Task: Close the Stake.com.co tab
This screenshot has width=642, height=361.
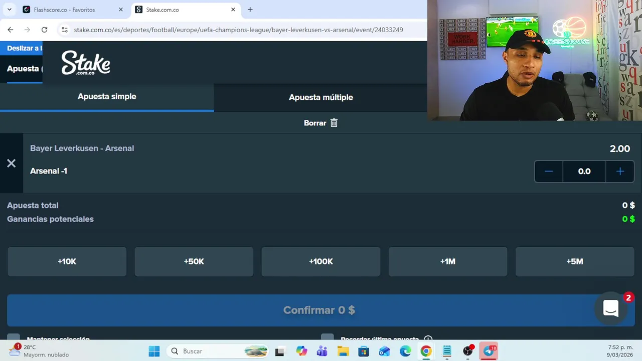Action: [233, 10]
